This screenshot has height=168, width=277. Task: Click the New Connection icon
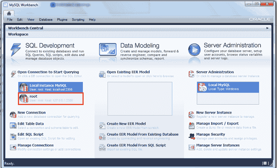point(13,115)
